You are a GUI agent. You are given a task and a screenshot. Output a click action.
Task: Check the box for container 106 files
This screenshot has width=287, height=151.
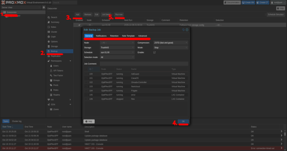point(86,99)
